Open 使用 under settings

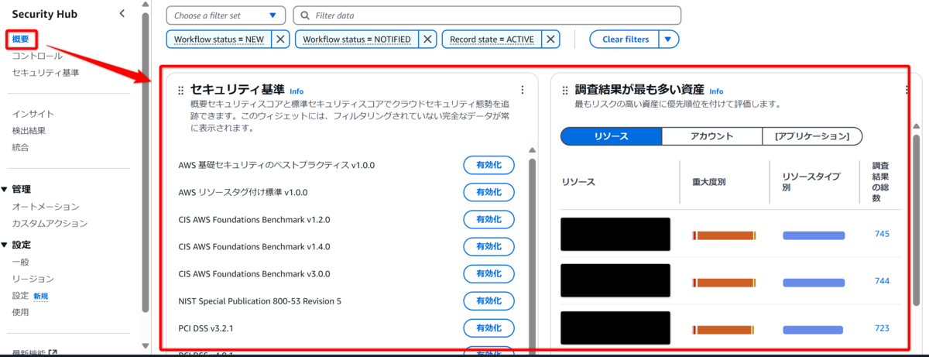(20, 312)
